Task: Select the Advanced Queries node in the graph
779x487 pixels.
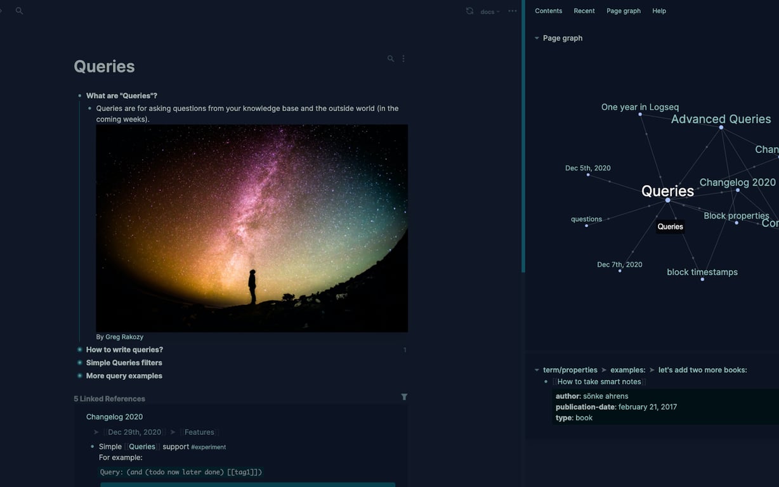Action: (x=721, y=127)
